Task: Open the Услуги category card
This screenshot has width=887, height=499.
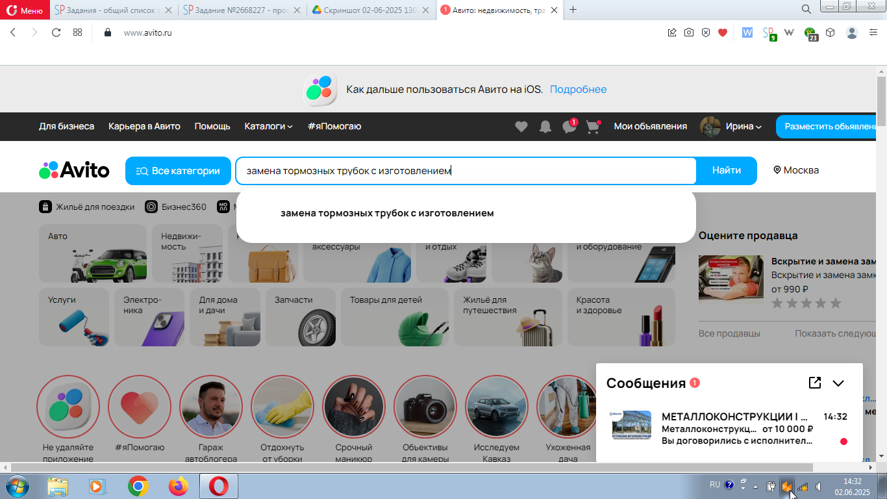Action: [74, 317]
